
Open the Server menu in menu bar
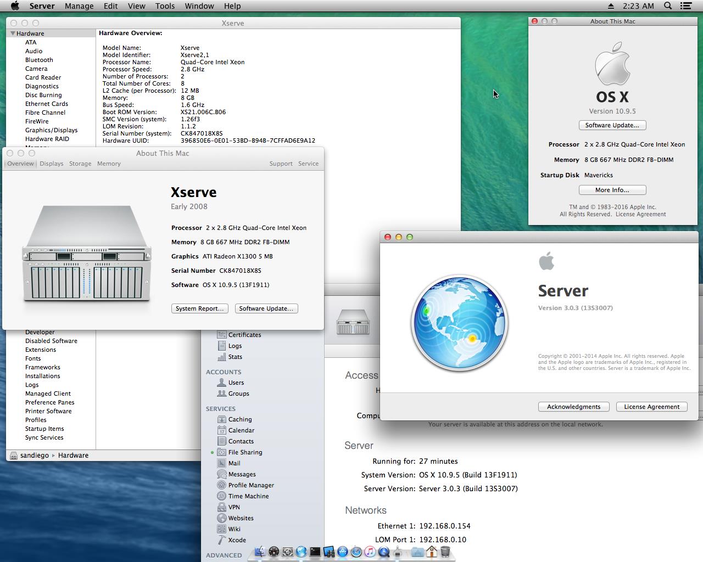click(42, 6)
